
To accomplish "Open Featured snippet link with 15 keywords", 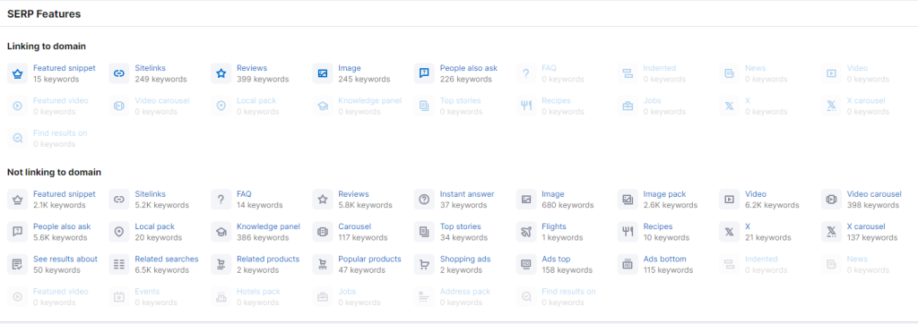I will point(64,68).
